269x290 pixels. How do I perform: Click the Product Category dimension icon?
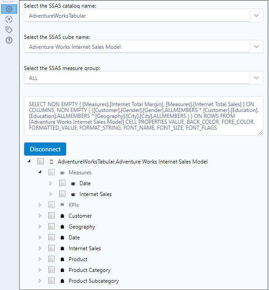click(62, 270)
